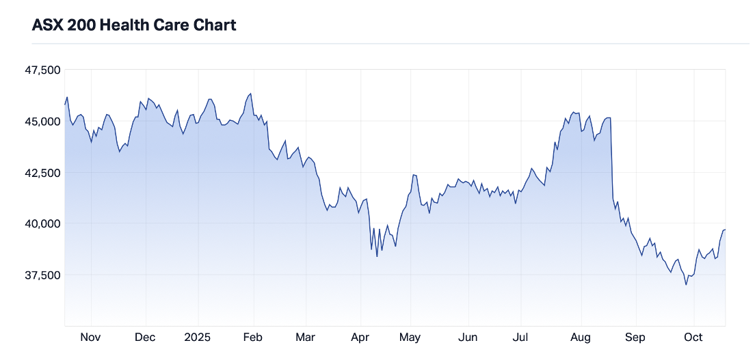Image resolution: width=755 pixels, height=358 pixels.
Task: Click the Nov x-axis label
Action: pos(90,337)
